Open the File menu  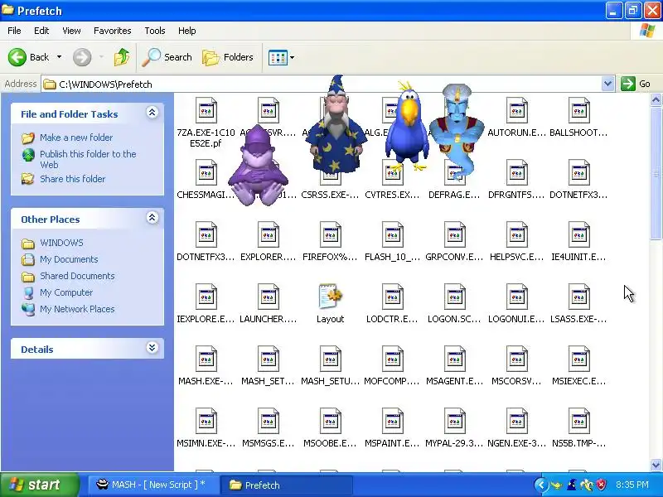tap(14, 31)
